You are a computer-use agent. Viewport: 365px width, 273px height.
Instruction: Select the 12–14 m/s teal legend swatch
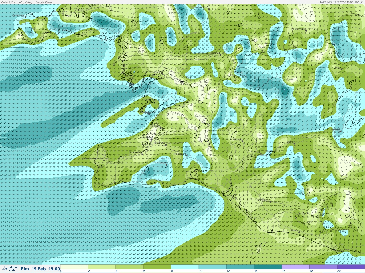tap(240, 267)
